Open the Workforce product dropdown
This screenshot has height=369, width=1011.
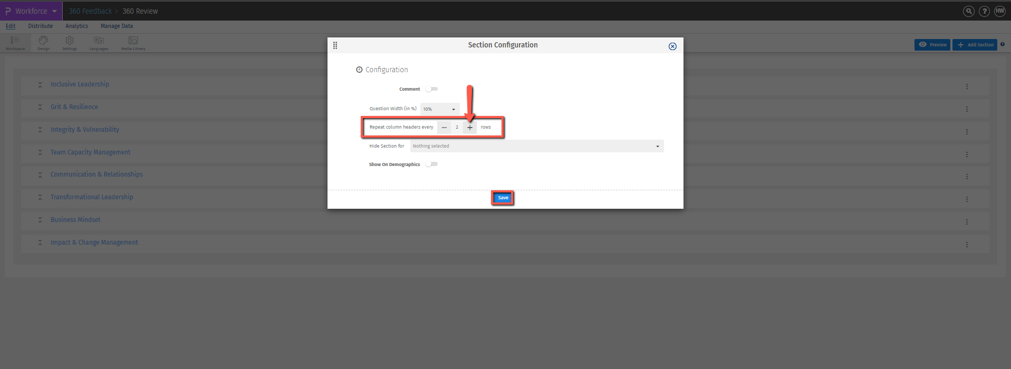[31, 11]
